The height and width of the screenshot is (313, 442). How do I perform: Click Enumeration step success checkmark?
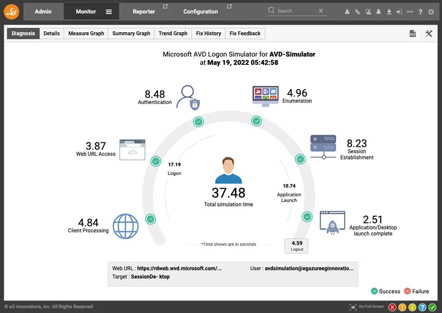pyautogui.click(x=256, y=121)
